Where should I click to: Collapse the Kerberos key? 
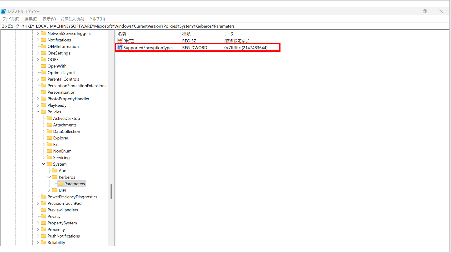(49, 177)
